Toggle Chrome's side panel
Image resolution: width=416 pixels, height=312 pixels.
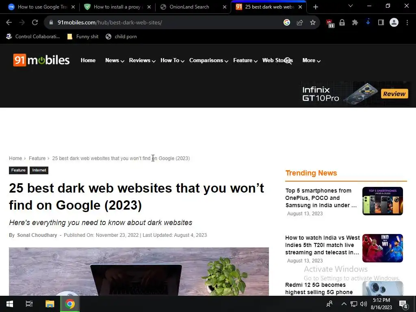click(381, 23)
